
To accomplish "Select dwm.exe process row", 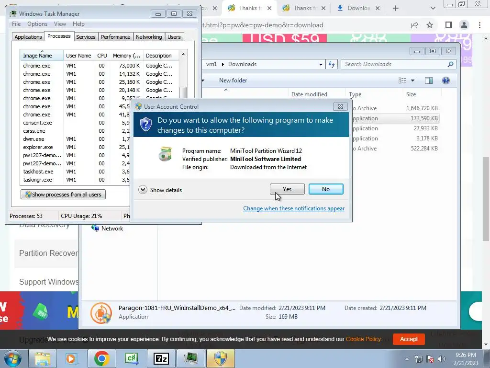I will click(x=75, y=139).
